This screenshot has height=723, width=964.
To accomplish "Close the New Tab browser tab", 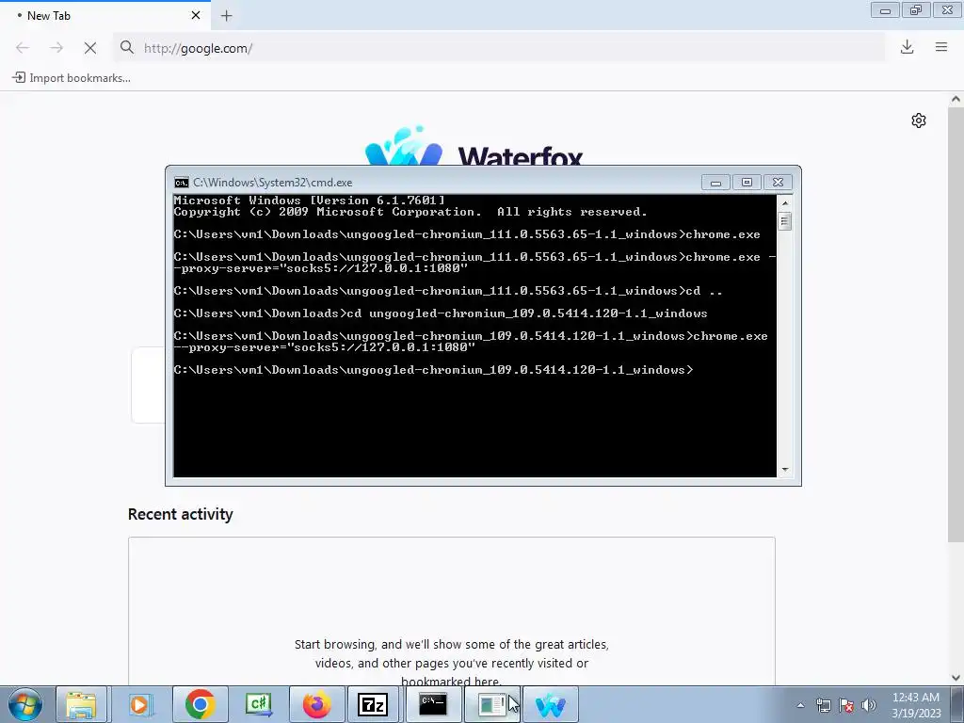I will click(196, 15).
